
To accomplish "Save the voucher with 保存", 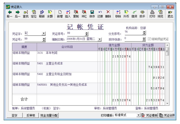I will coord(92,14).
